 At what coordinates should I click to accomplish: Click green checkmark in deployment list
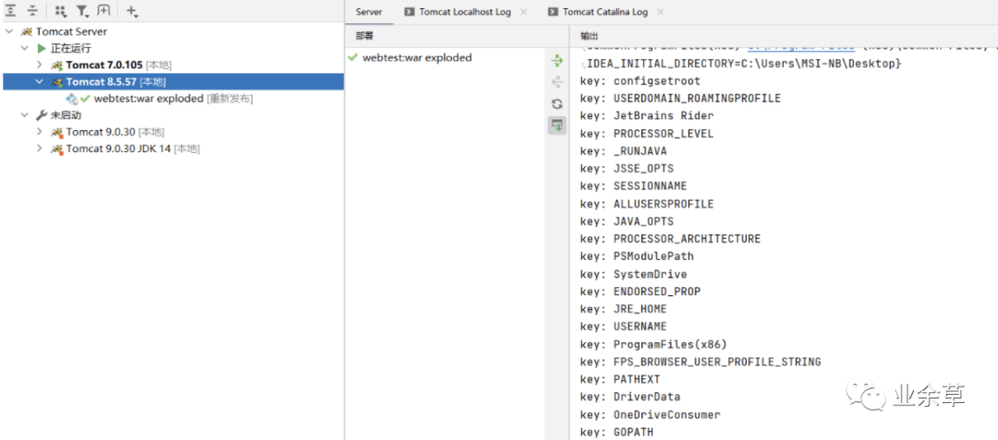coord(353,58)
